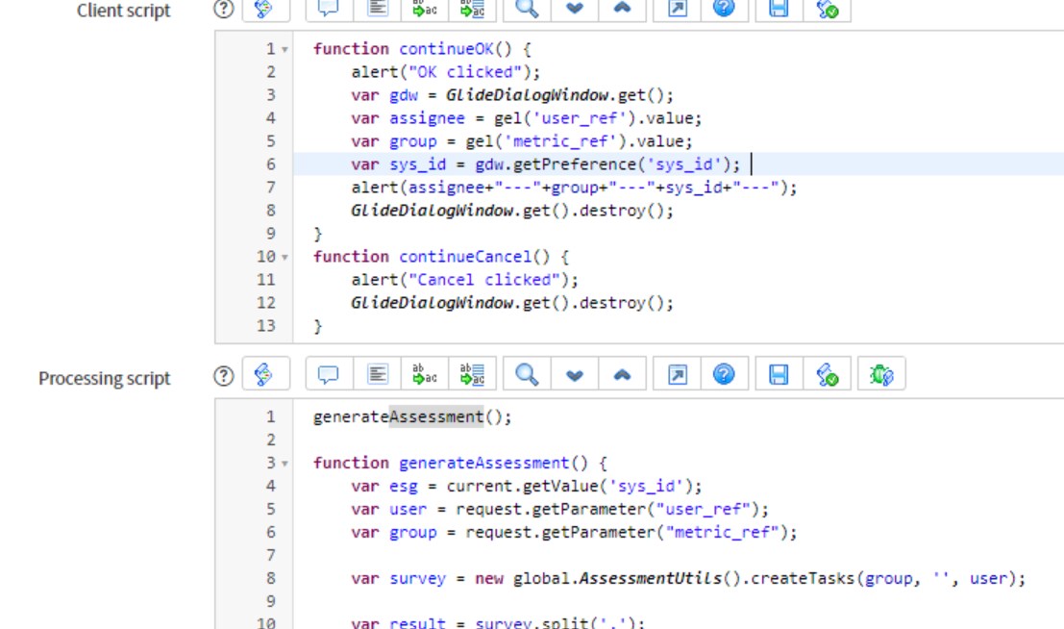Image resolution: width=1064 pixels, height=629 pixels.
Task: Click question mark beside Processing script label
Action: coord(224,376)
